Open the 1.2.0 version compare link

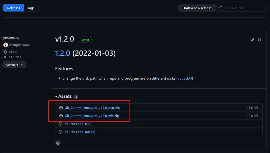pyautogui.click(x=63, y=53)
